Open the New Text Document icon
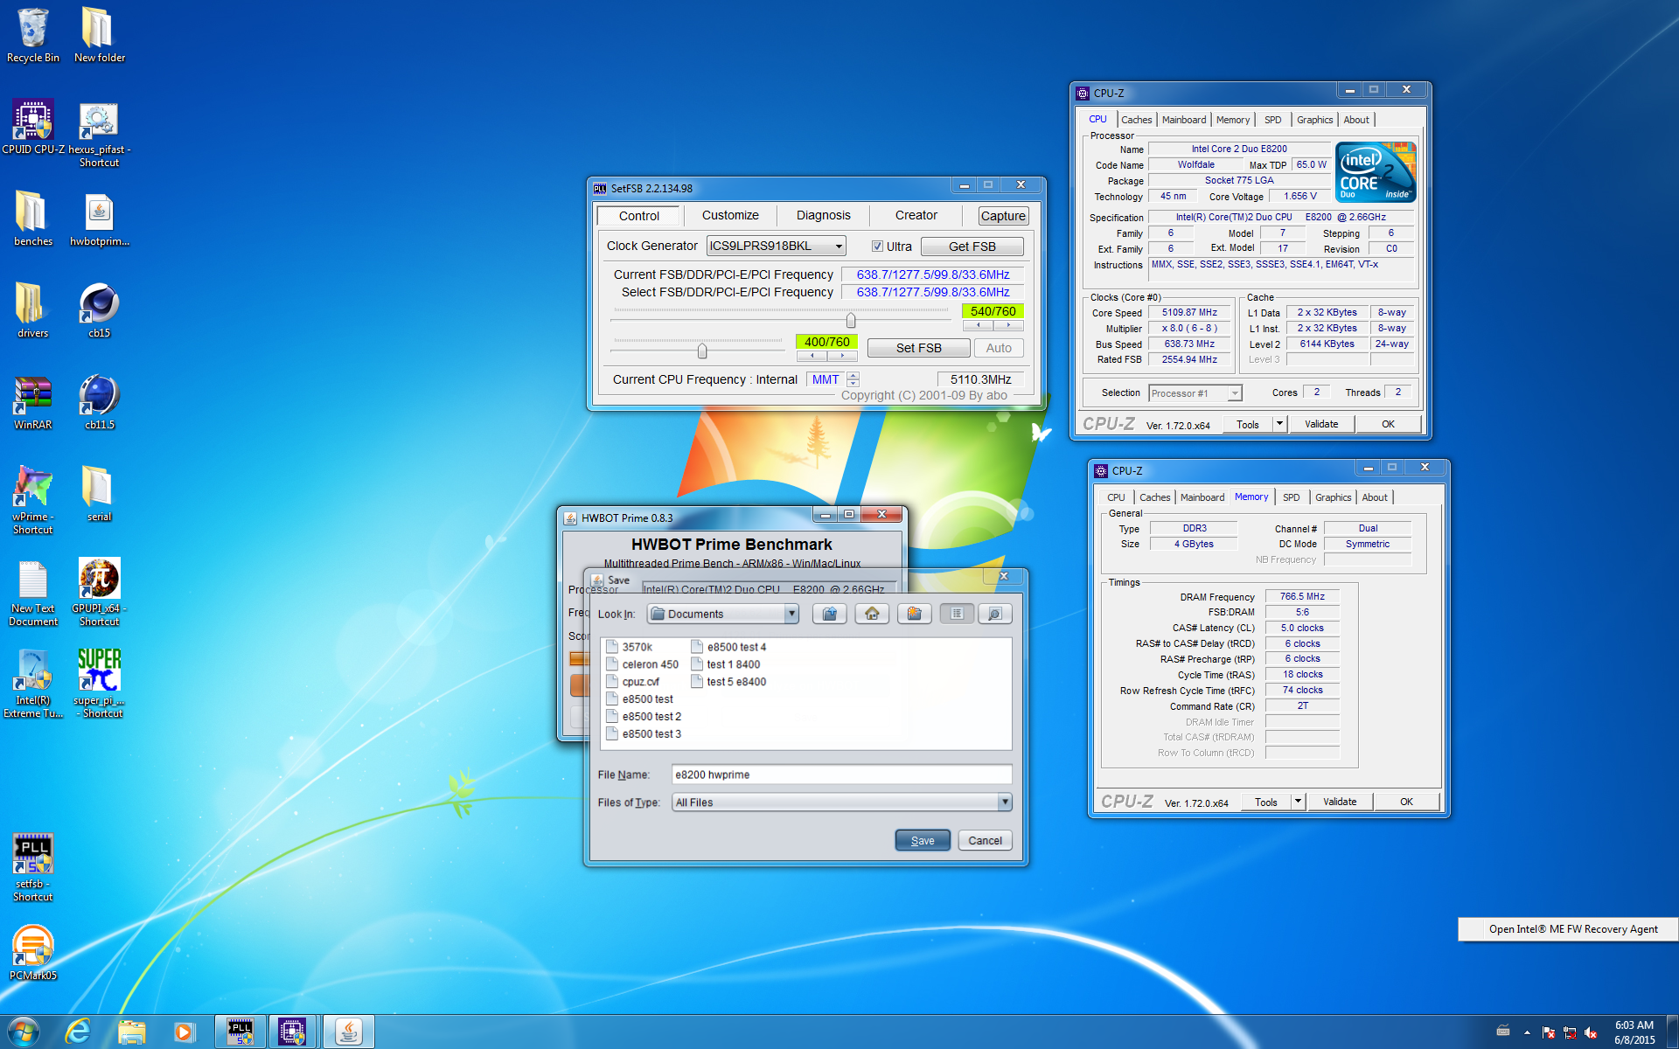This screenshot has height=1049, width=1679. [33, 592]
